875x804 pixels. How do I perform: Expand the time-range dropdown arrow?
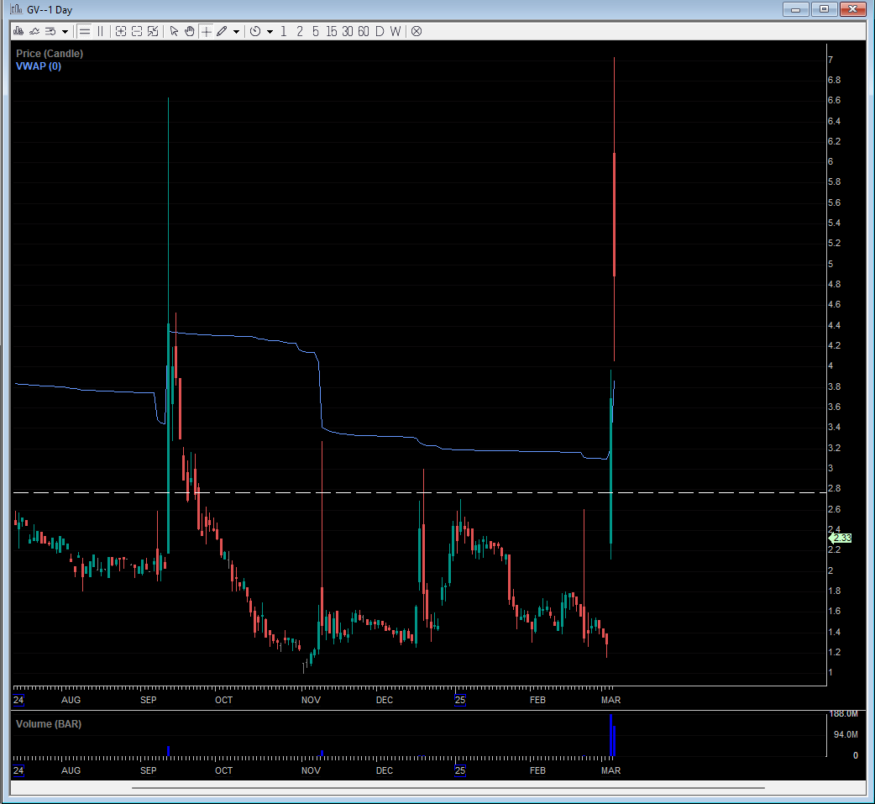[x=270, y=32]
